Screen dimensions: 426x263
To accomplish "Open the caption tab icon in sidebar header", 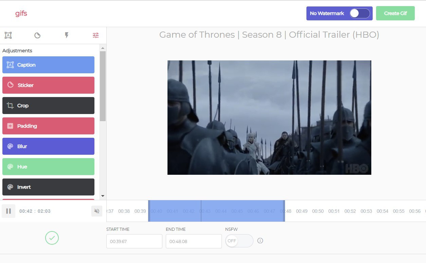I will 8,35.
